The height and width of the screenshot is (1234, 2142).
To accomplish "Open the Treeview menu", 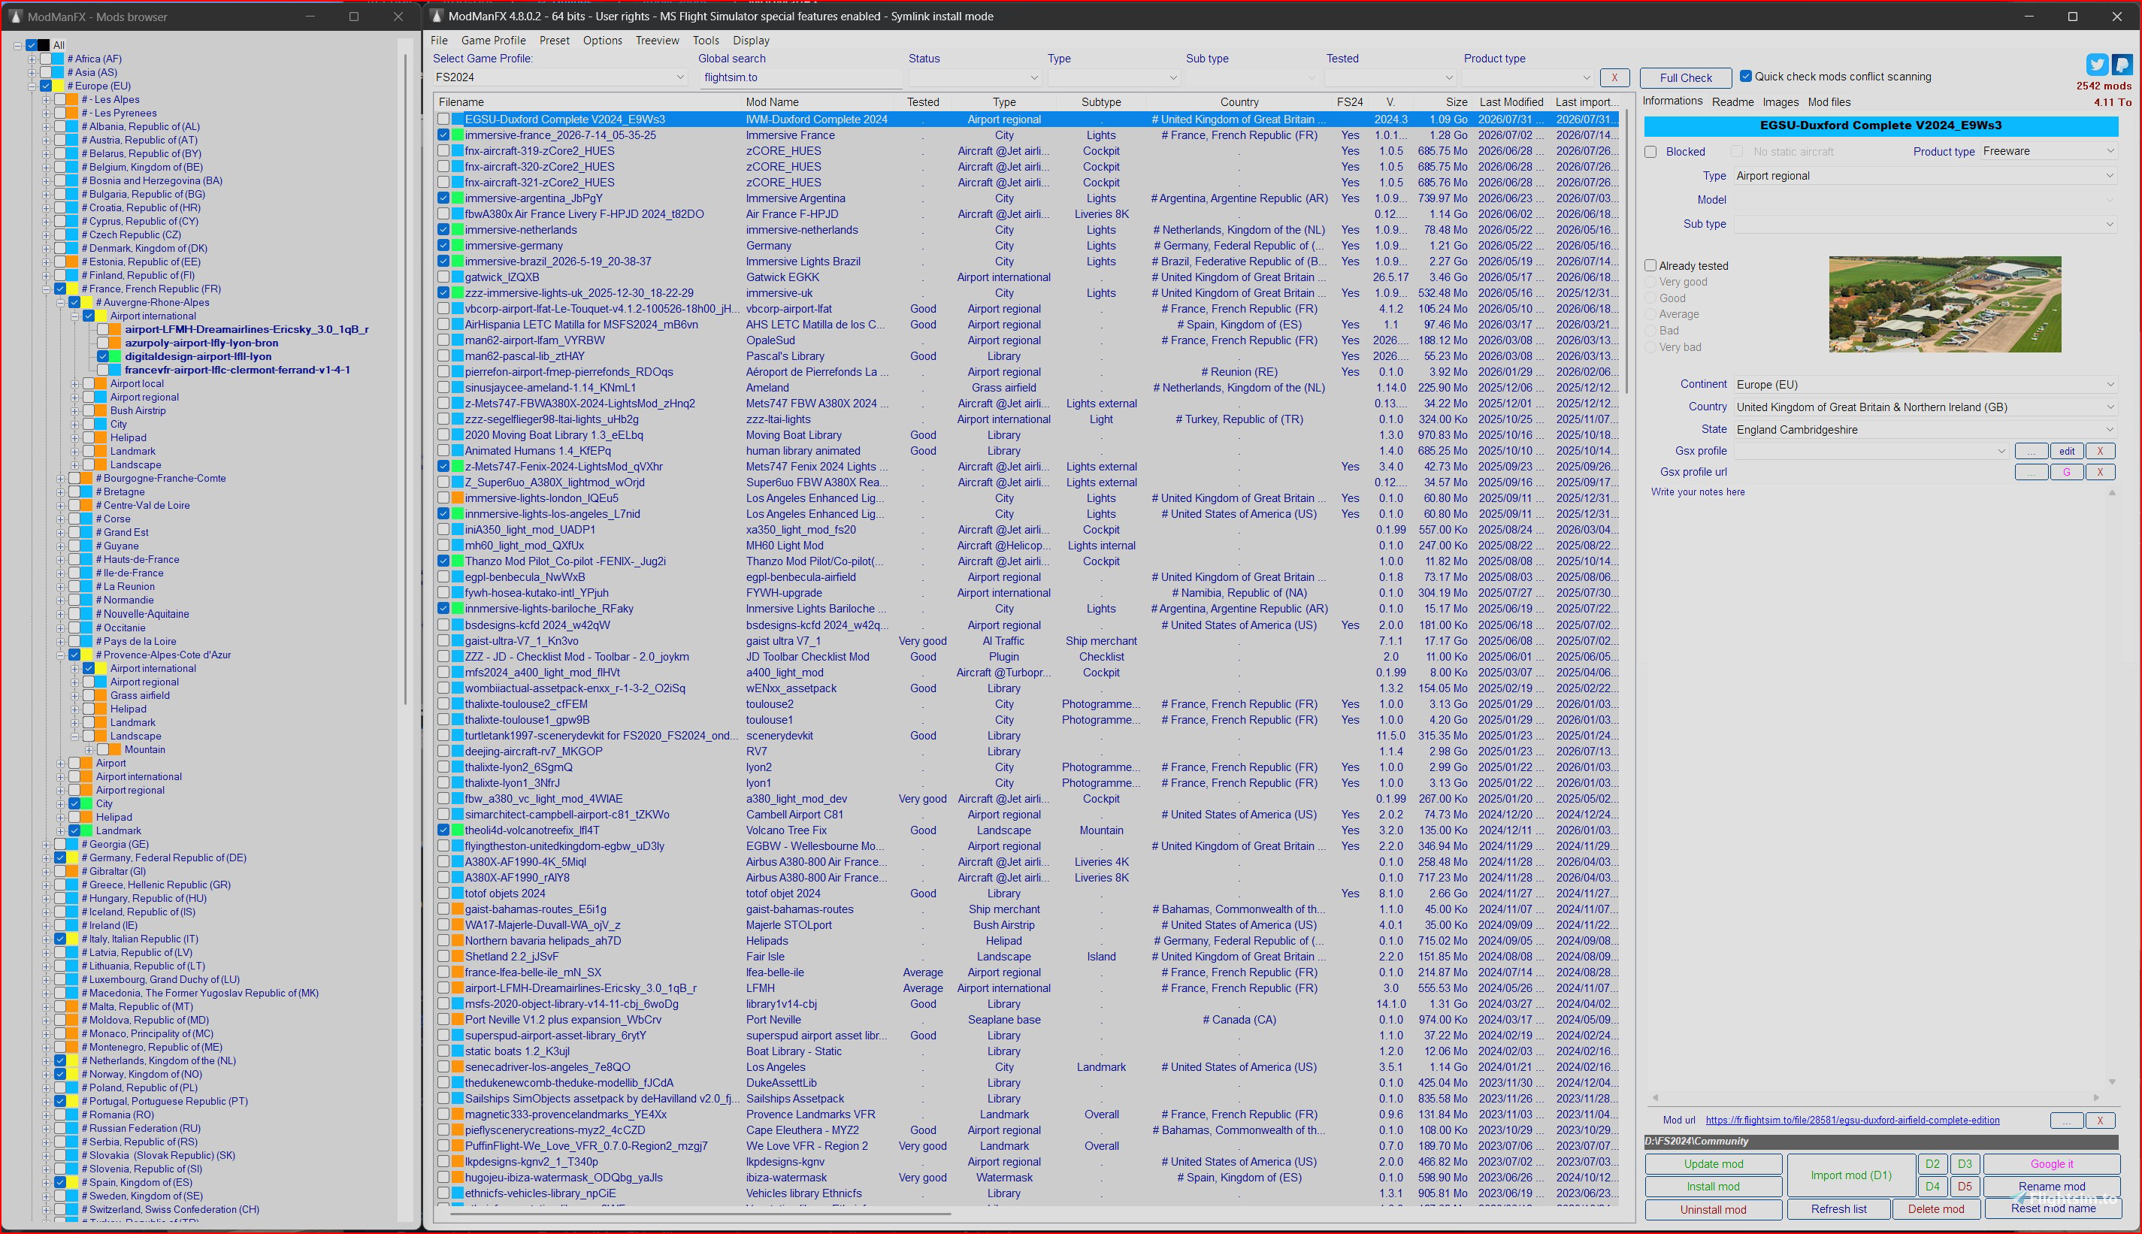I will click(x=657, y=40).
